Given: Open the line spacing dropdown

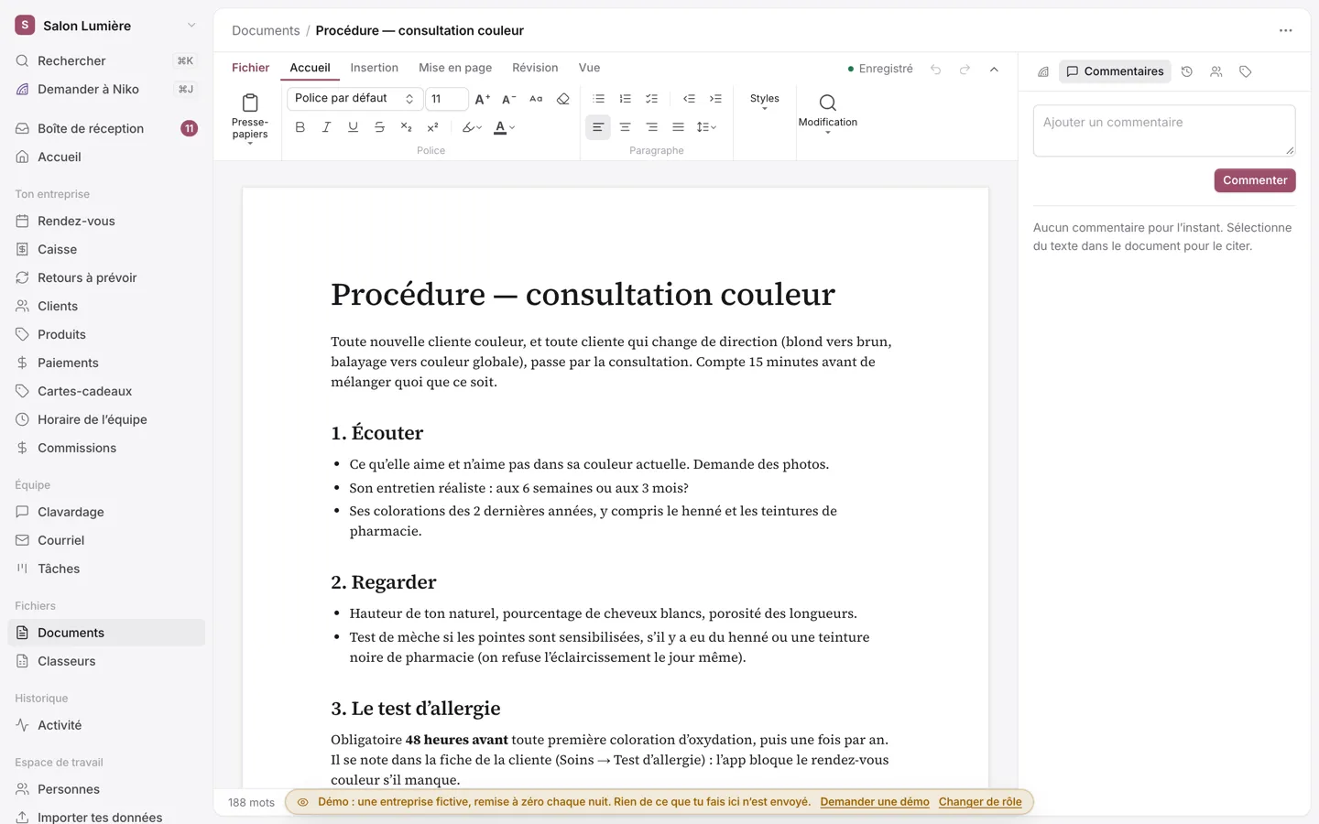Looking at the screenshot, I should (706, 127).
